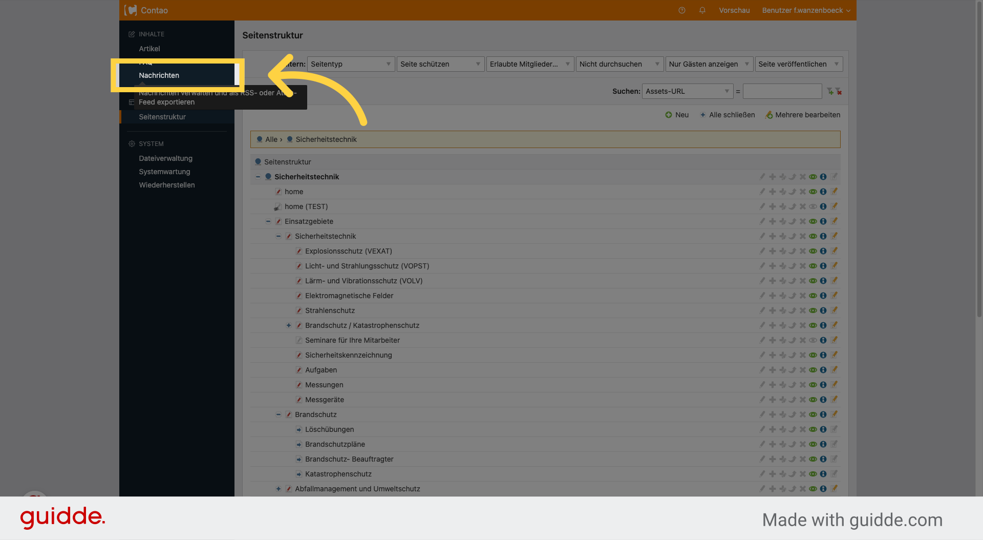Screen dimensions: 983x540
Task: Delete the Explosionsschutz (VEXAT) page
Action: pyautogui.click(x=803, y=251)
